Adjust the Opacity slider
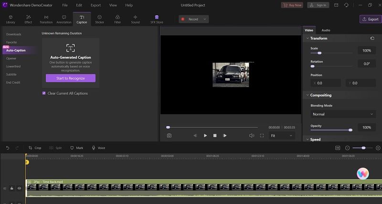The height and width of the screenshot is (204, 382). [x=331, y=130]
